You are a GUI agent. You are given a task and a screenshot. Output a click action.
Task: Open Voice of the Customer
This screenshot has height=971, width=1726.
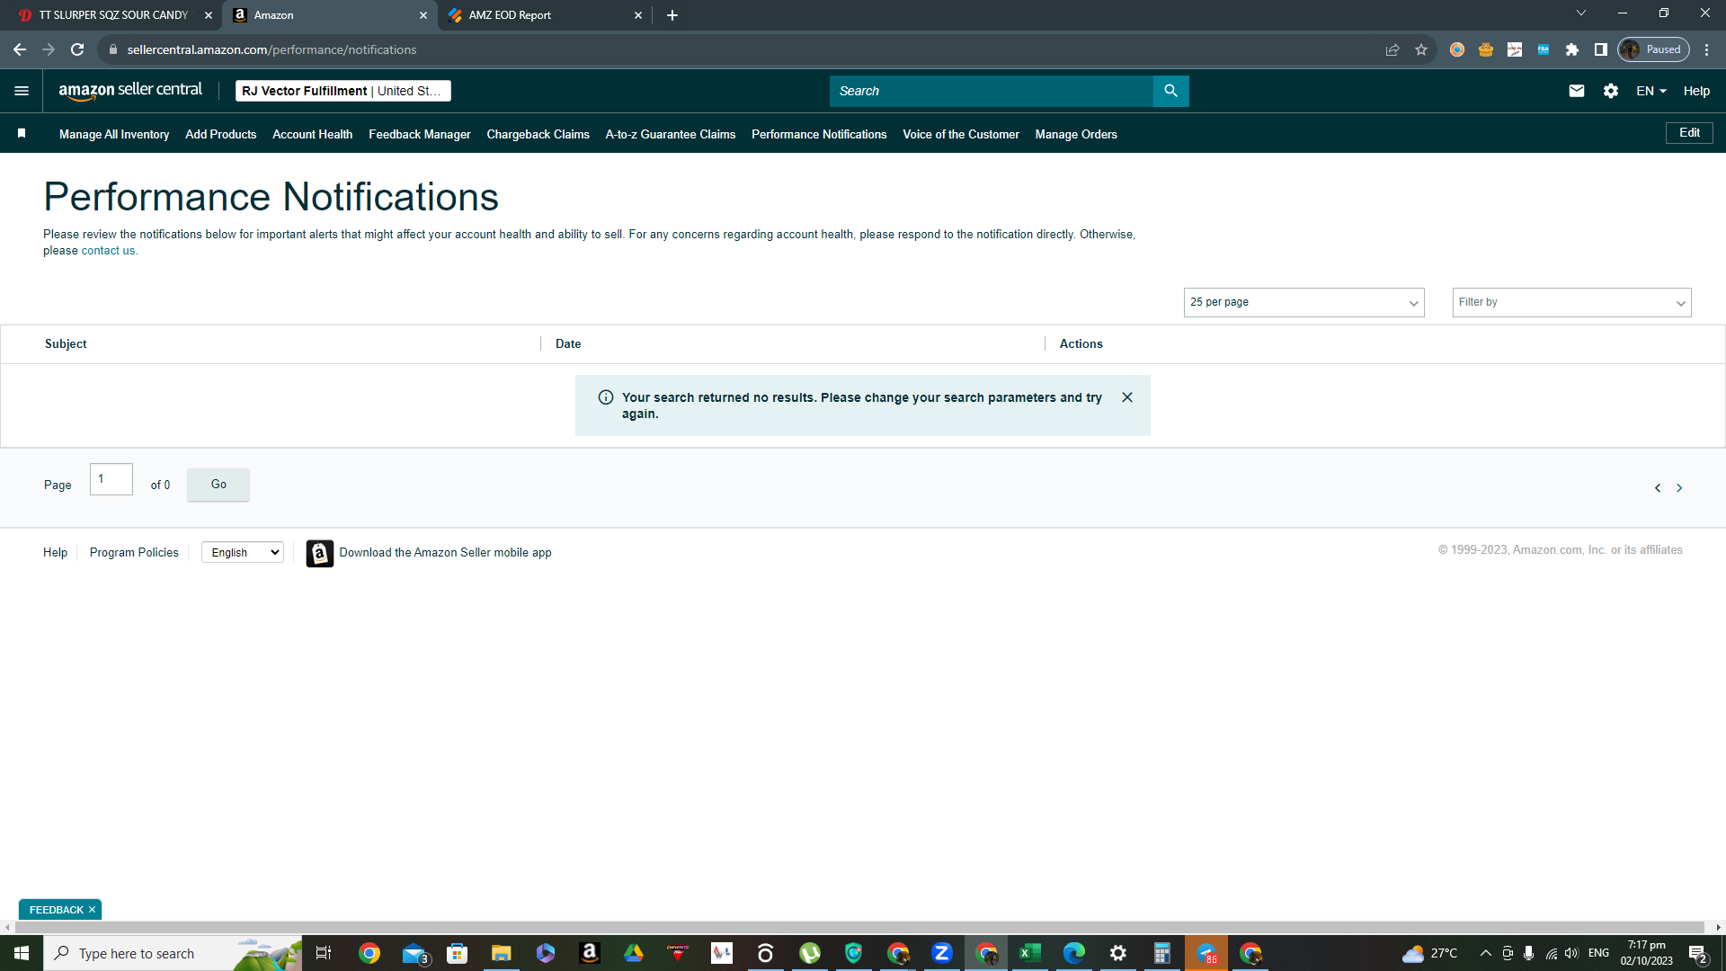(961, 134)
